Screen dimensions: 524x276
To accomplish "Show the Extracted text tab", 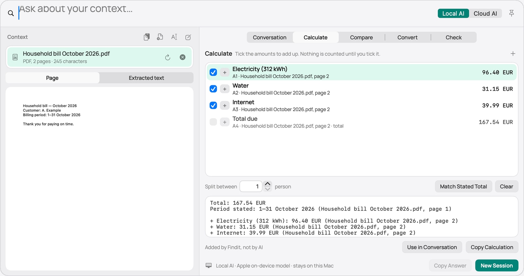I will tap(146, 78).
